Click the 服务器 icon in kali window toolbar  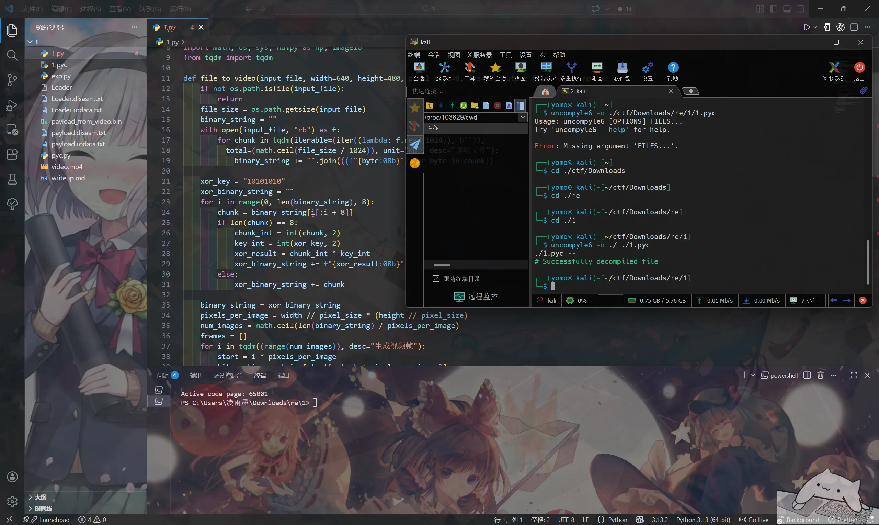(x=444, y=71)
